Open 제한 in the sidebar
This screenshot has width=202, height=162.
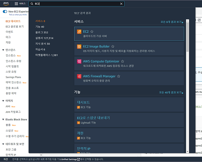pyautogui.click(x=8, y=43)
